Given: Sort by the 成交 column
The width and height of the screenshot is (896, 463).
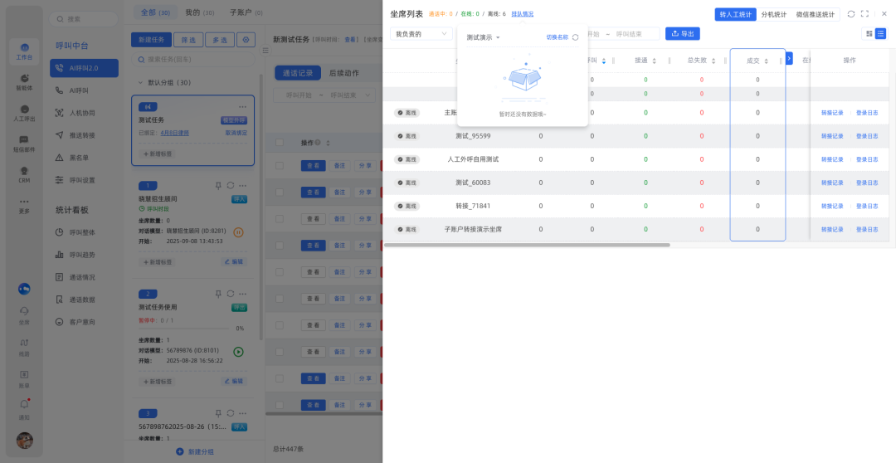Looking at the screenshot, I should [x=766, y=61].
